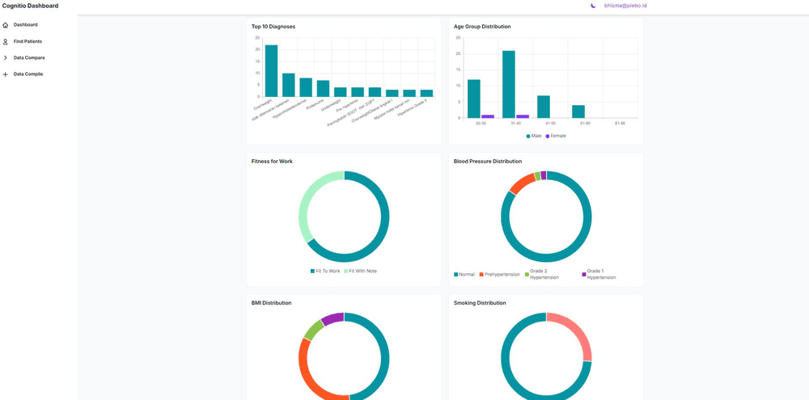Toggle dark mode with the moon icon

point(593,6)
